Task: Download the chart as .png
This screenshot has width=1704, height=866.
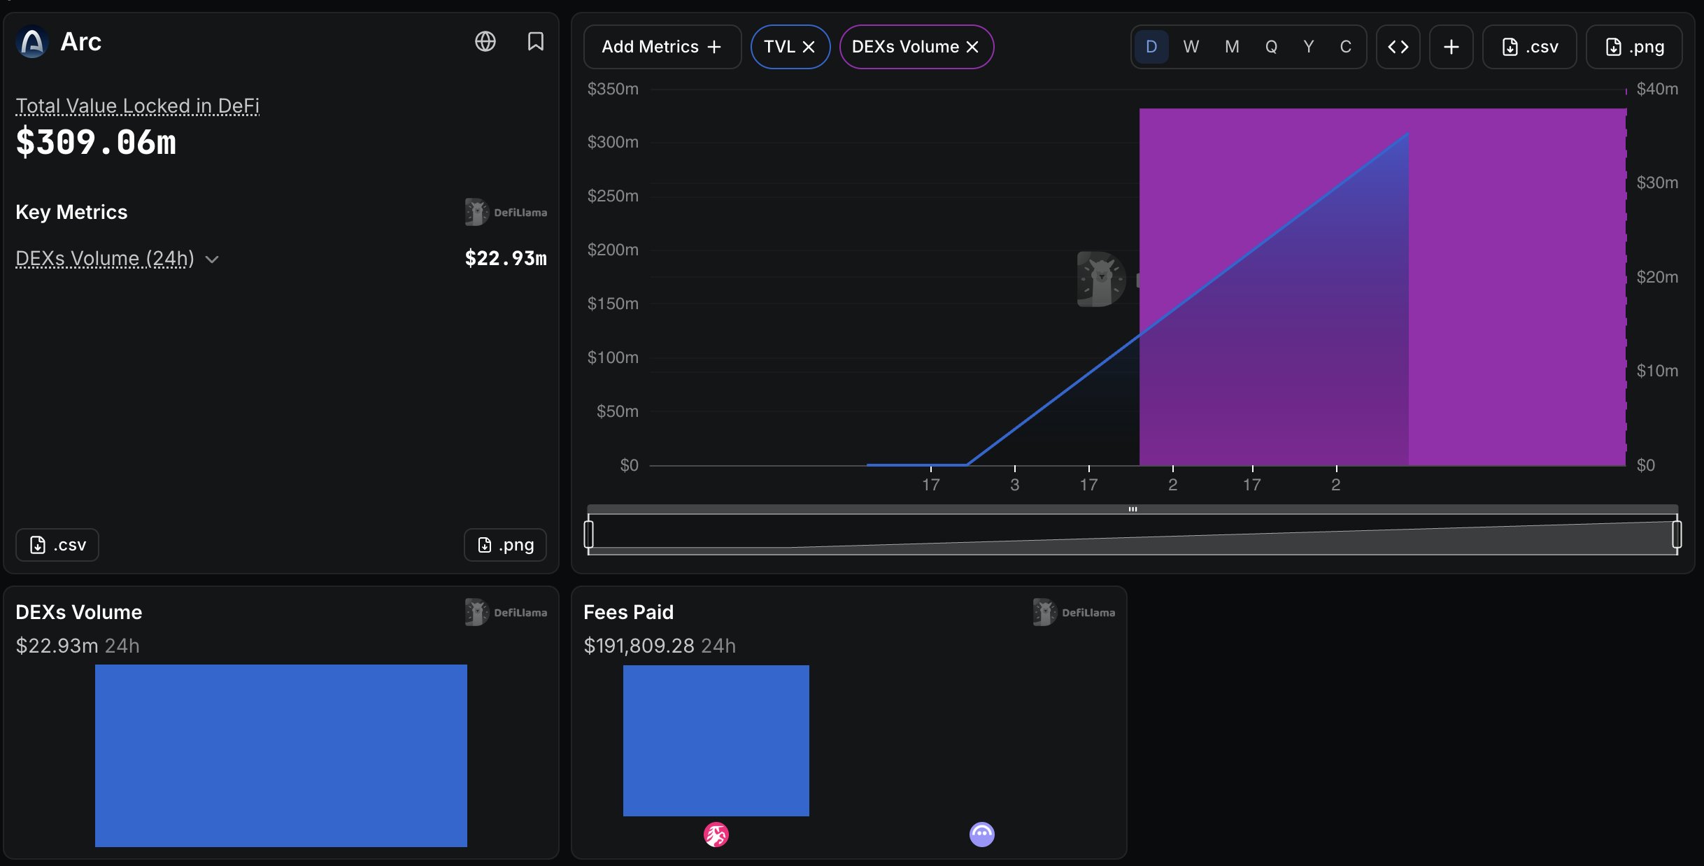Action: (1634, 47)
